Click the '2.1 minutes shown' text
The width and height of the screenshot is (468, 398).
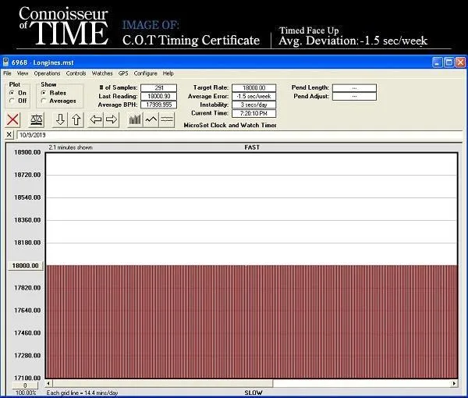click(x=70, y=147)
